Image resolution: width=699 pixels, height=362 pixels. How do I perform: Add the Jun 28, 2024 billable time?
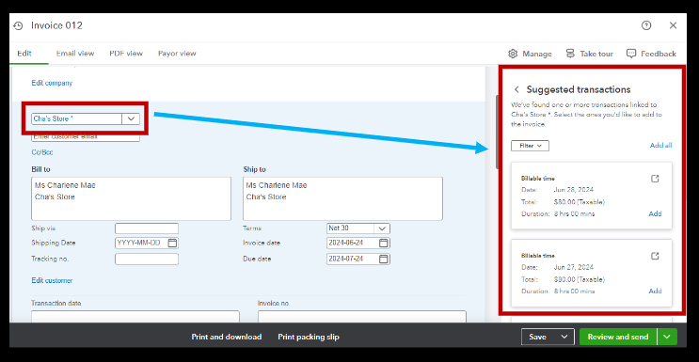(x=655, y=213)
